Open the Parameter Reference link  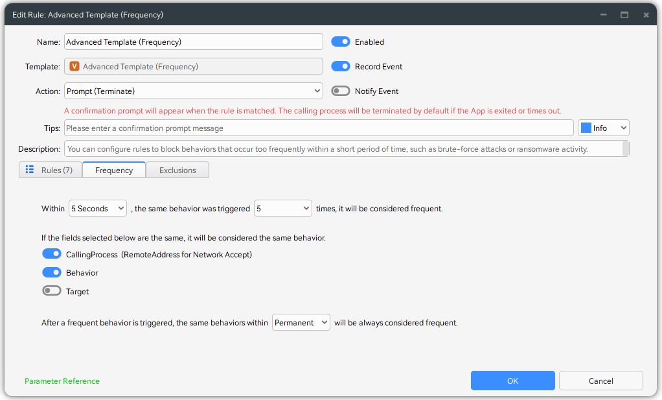point(62,381)
